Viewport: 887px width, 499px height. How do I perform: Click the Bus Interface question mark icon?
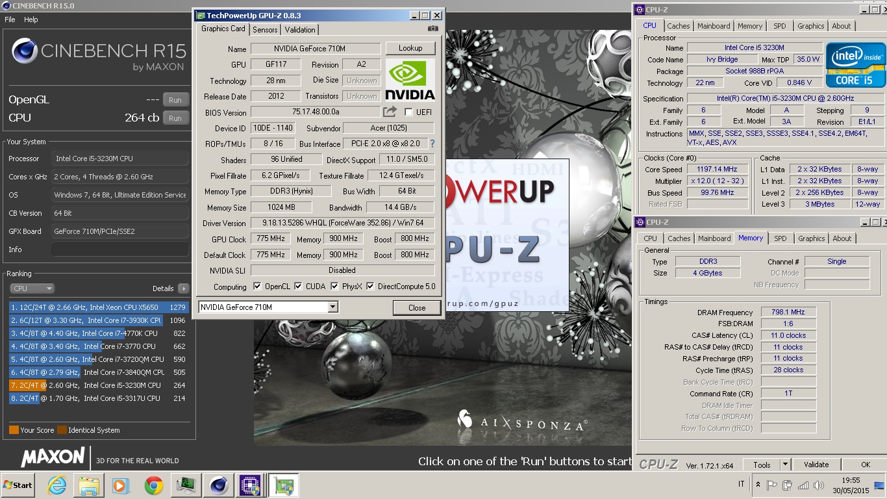(432, 144)
